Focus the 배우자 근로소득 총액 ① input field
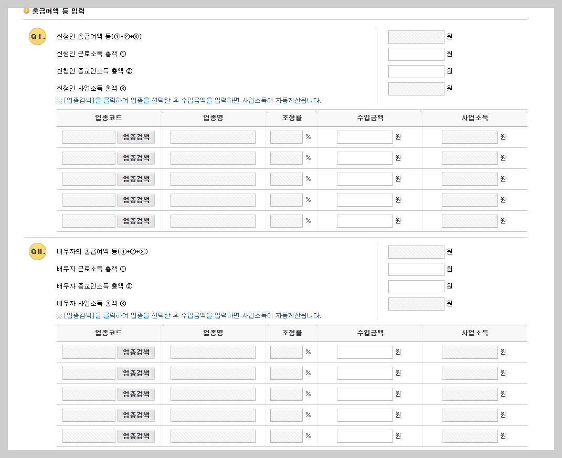Screen dimensions: 562x458 coord(416,269)
